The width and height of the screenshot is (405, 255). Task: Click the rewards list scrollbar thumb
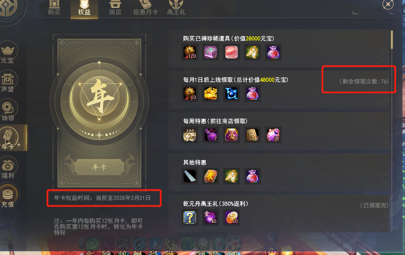pos(392,40)
